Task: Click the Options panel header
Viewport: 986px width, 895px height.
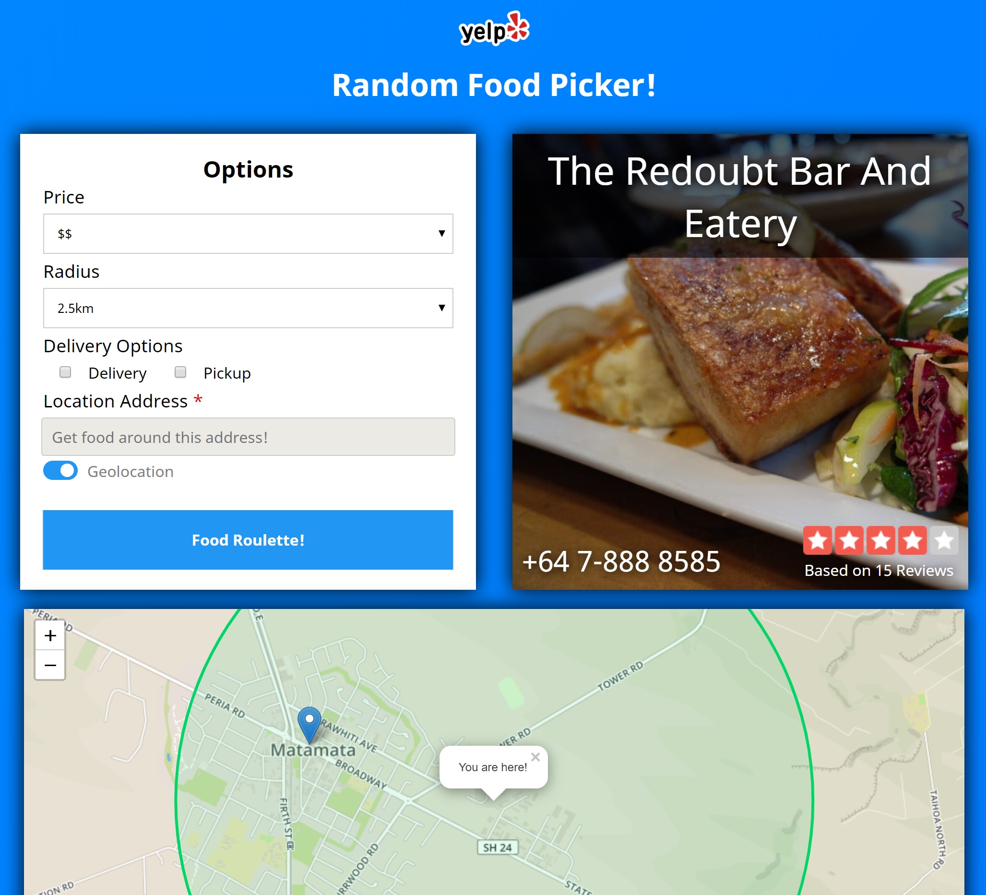Action: 248,169
